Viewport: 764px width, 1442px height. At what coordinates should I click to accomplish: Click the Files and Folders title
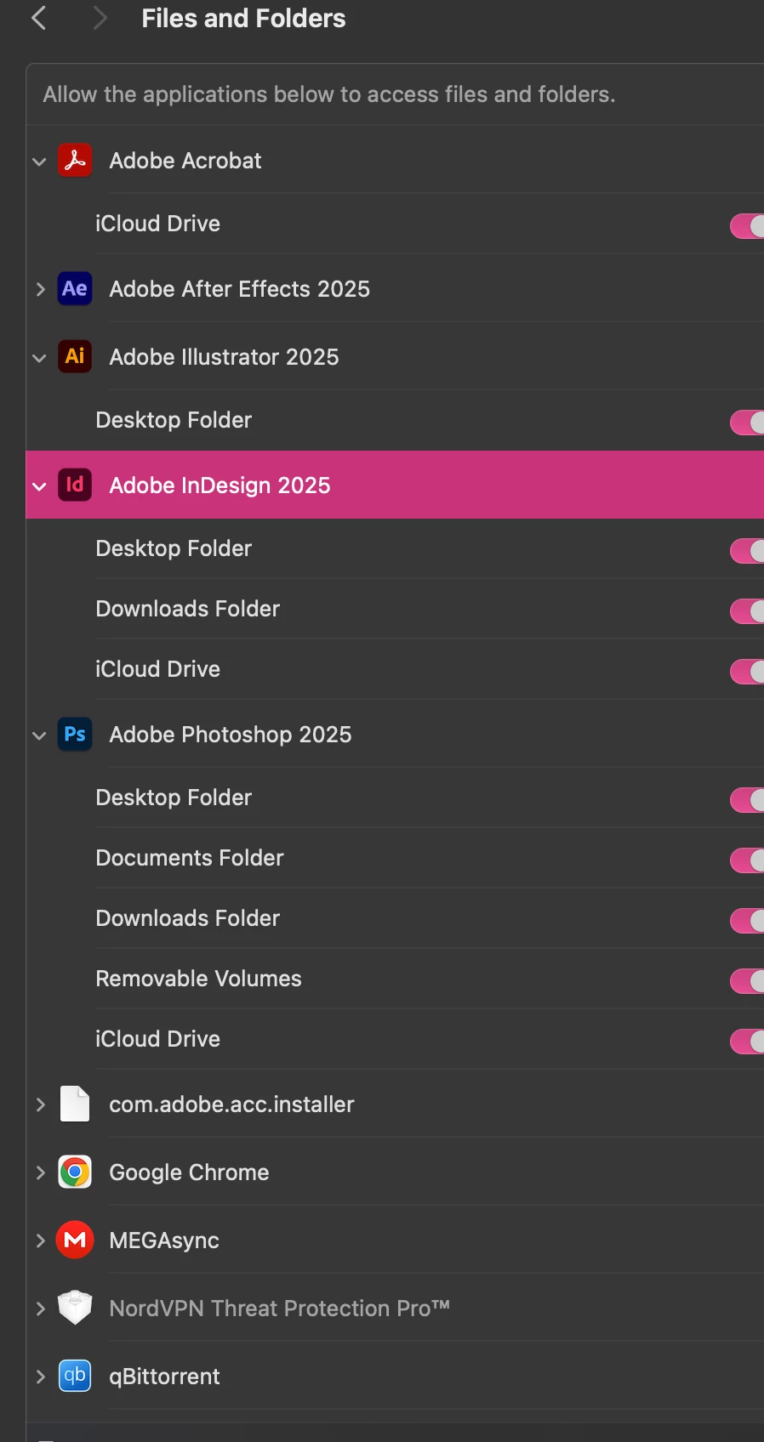pos(243,18)
